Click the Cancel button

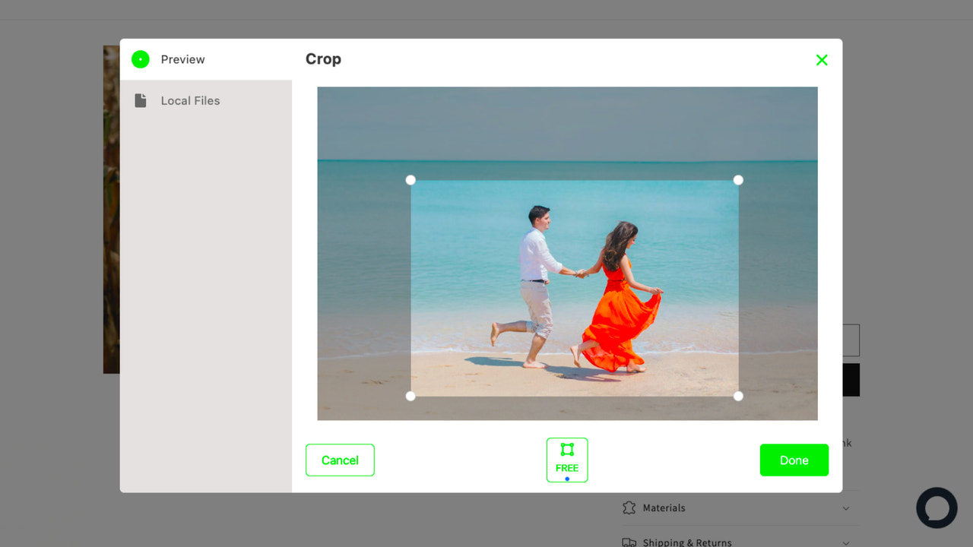pos(340,460)
